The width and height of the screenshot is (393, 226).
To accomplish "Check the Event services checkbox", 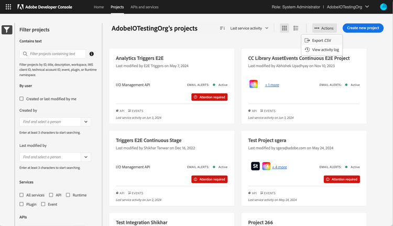I will 43,204.
